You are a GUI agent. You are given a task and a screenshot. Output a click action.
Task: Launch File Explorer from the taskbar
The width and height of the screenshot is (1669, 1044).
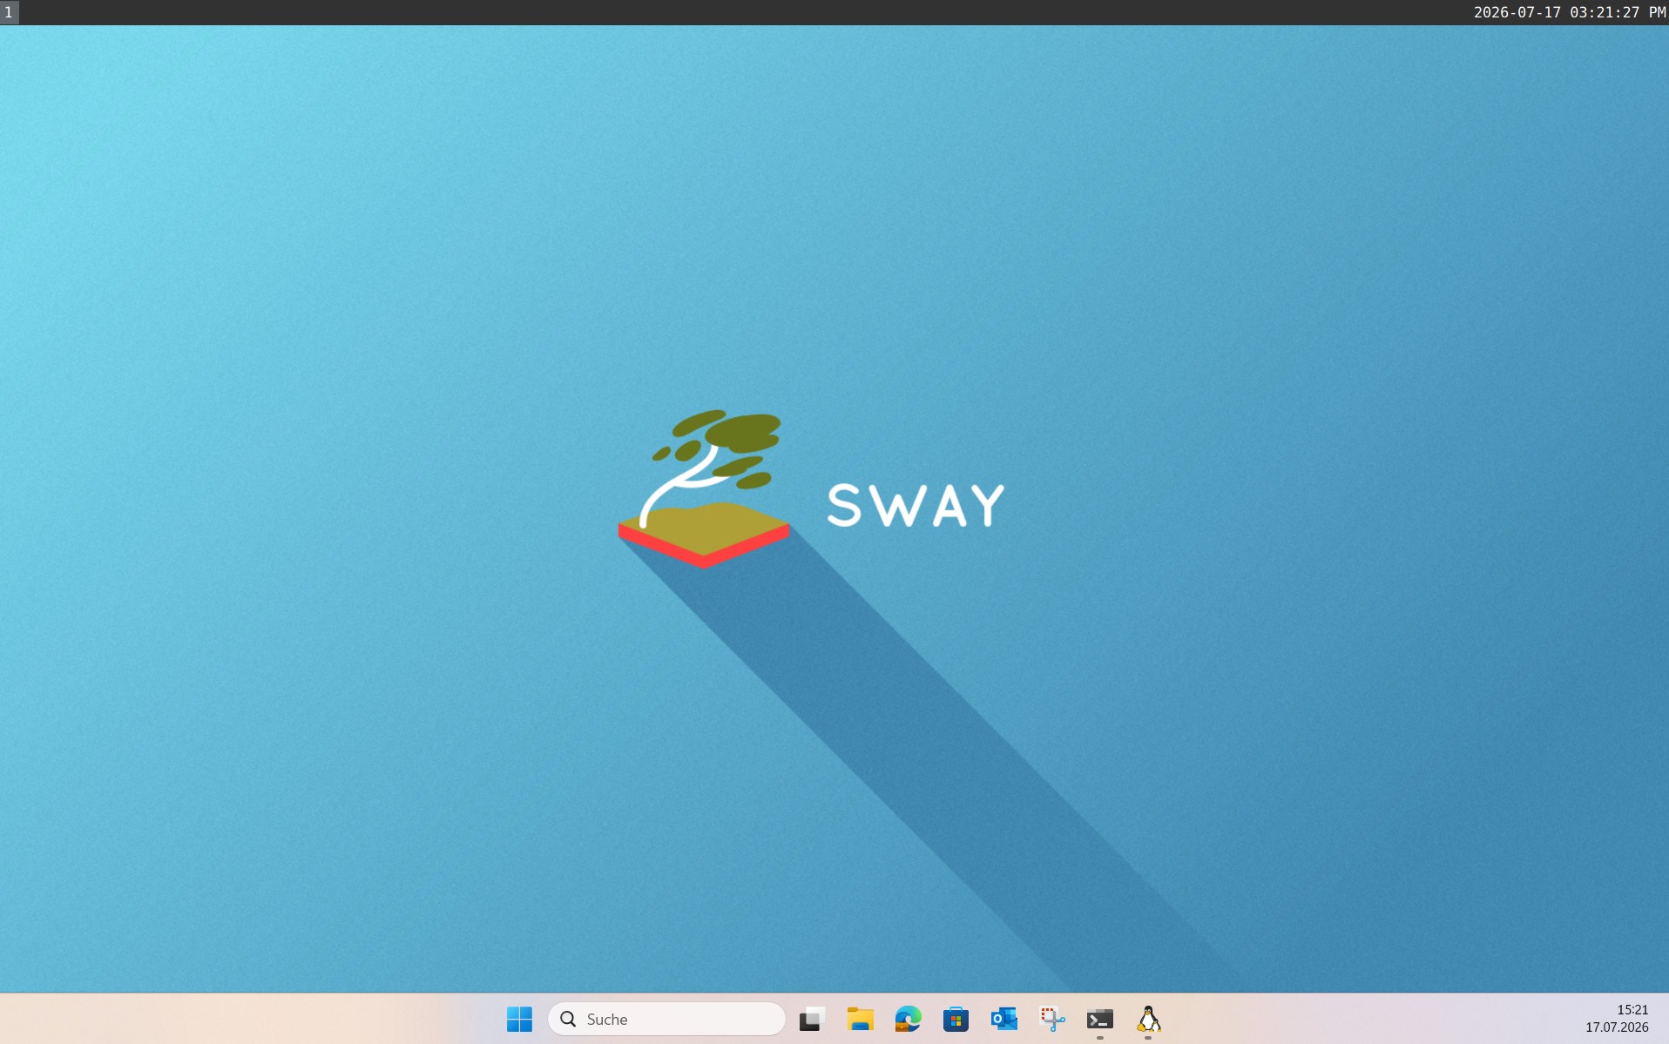pos(861,1019)
